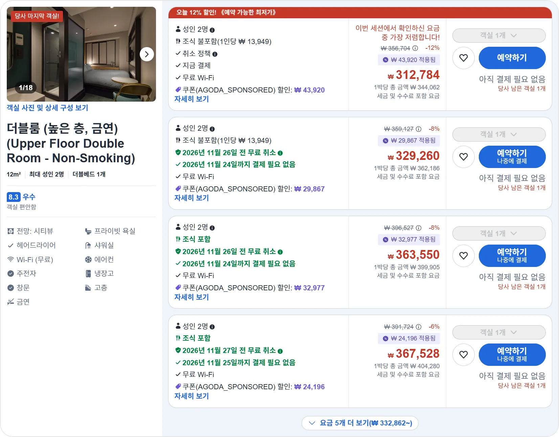Click the refrigerator (냉장고) icon
Screen dimensions: 559x437
(x=88, y=274)
